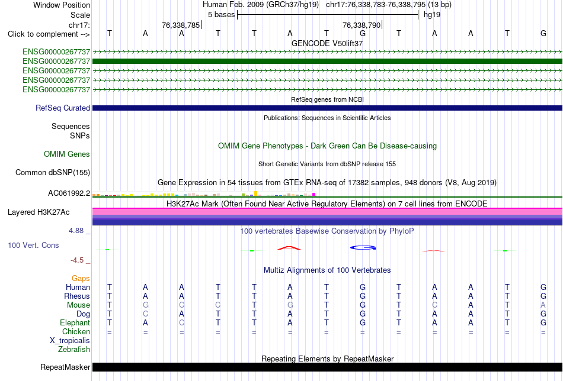This screenshot has width=563, height=381.
Task: Open GENCODE V50lift37 track title
Action: pyautogui.click(x=327, y=43)
